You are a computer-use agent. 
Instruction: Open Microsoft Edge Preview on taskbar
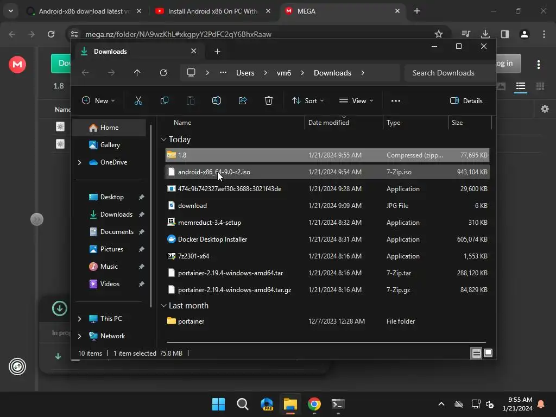click(x=267, y=404)
